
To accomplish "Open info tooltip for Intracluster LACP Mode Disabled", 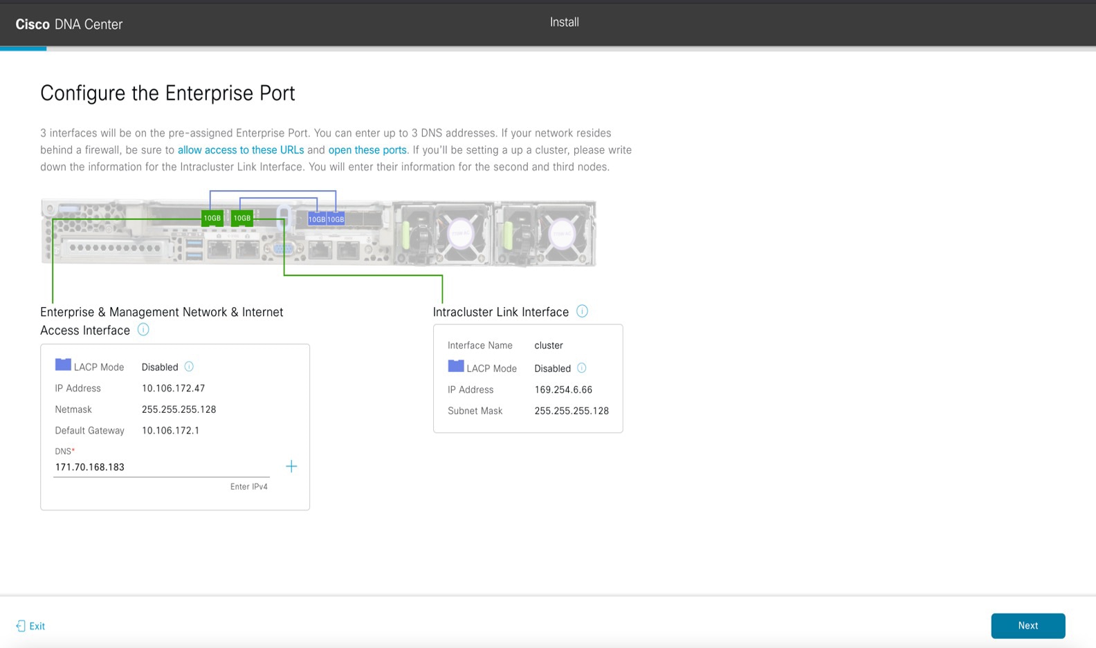I will click(582, 368).
